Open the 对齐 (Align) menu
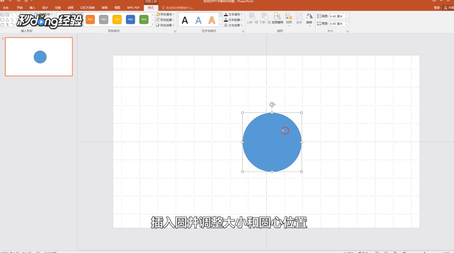This screenshot has width=454, height=253. (x=289, y=19)
